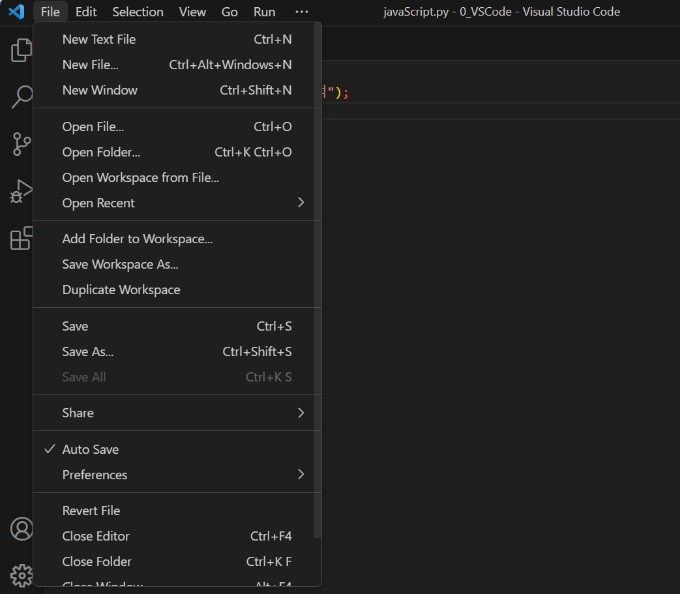Screen dimensions: 680x594
Task: Open the Run menu
Action: pos(264,12)
